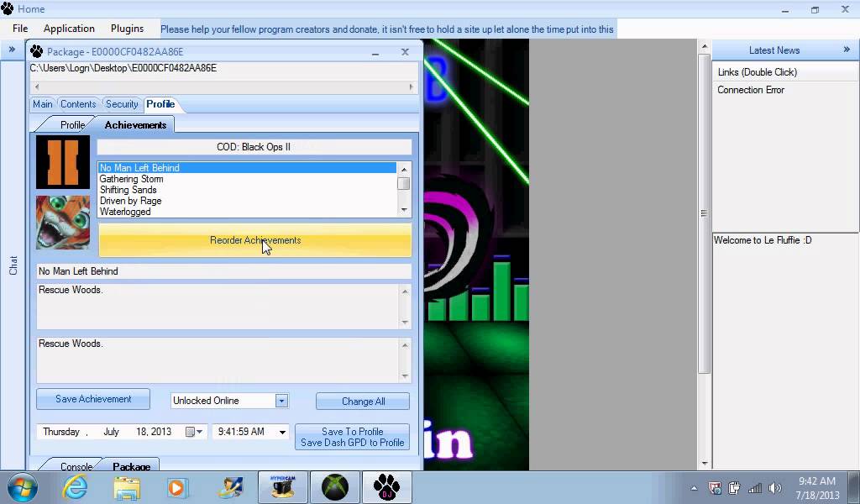Click the Black Ops II game icon
860x504 pixels.
coord(63,162)
